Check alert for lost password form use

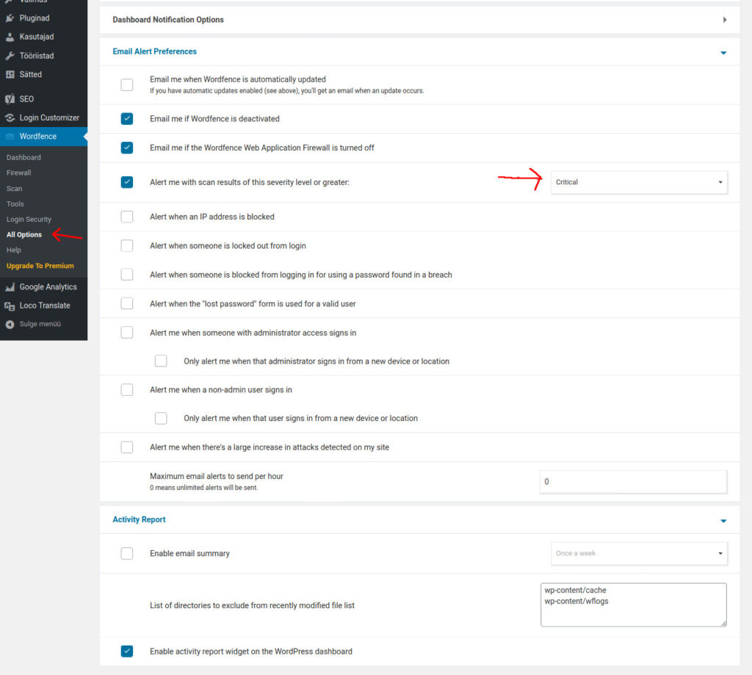[126, 303]
